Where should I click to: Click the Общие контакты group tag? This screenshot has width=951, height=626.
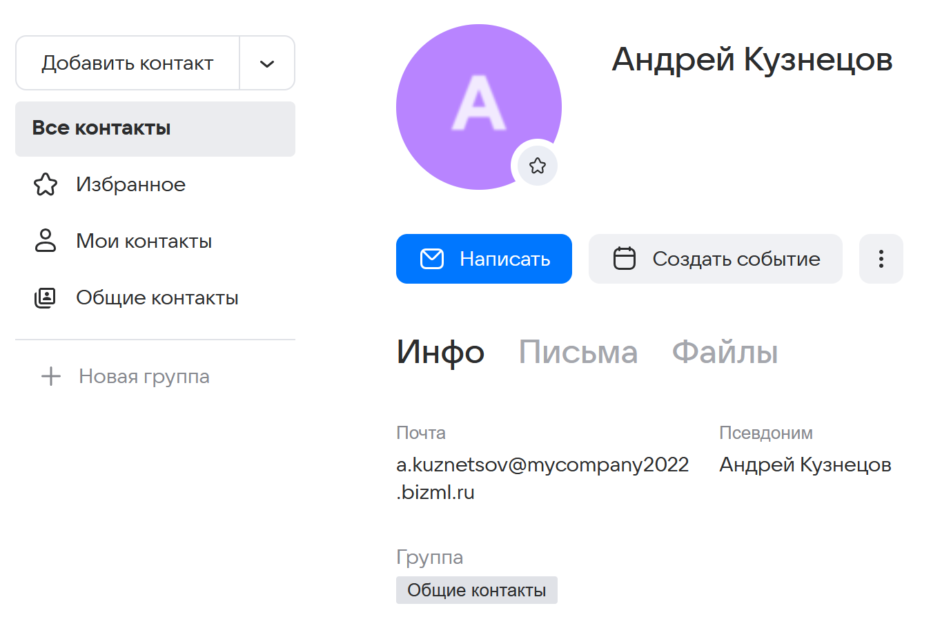click(x=476, y=590)
